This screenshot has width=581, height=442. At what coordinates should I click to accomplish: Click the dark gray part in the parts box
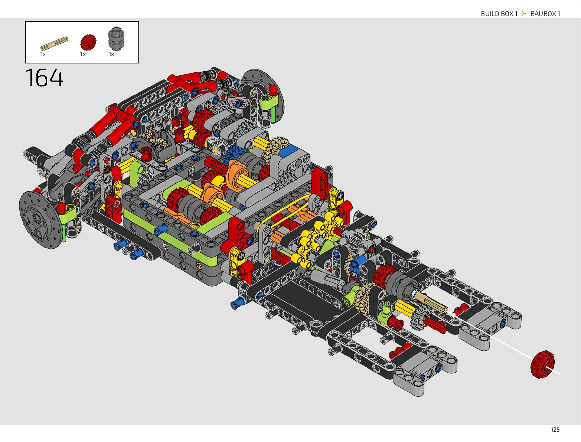click(117, 39)
